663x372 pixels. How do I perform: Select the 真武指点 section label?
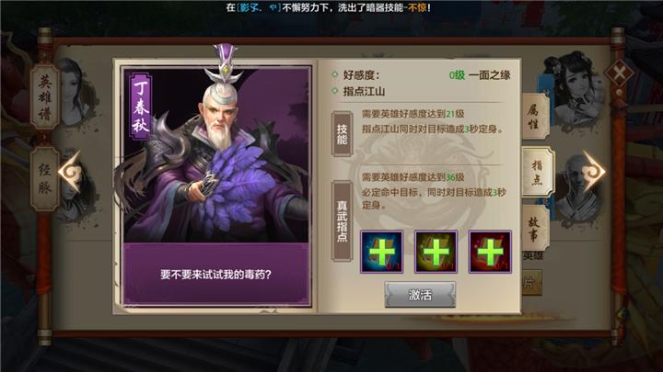pos(342,221)
